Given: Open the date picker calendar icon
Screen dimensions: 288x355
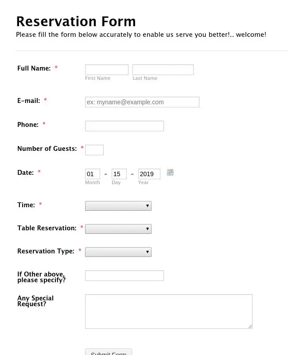Looking at the screenshot, I should [x=170, y=172].
